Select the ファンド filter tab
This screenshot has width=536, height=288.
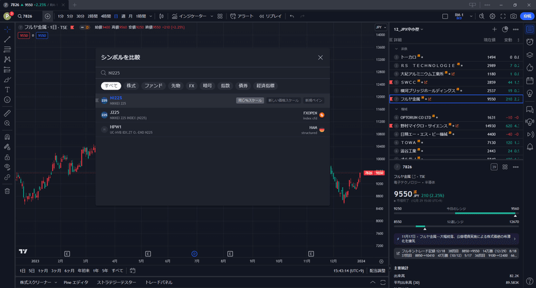153,86
